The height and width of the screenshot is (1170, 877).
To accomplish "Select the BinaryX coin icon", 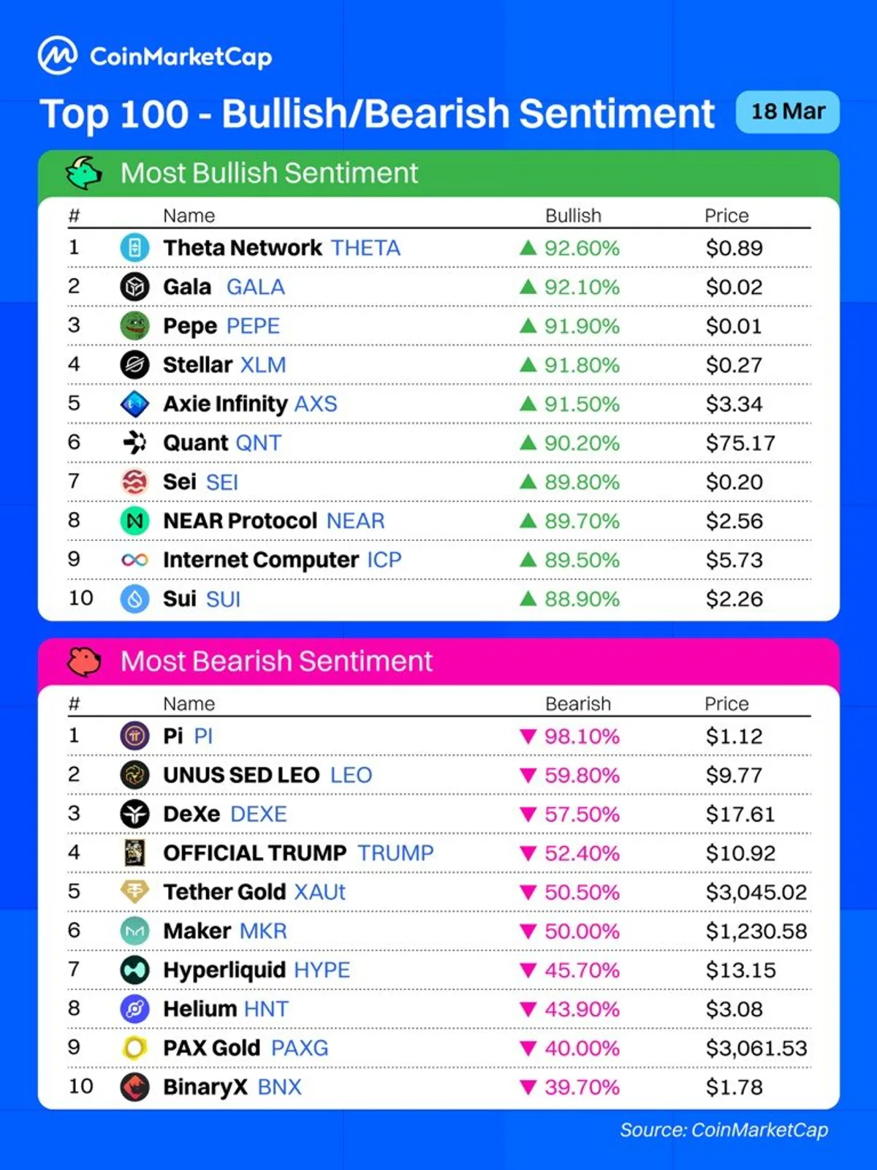I will 134,1087.
